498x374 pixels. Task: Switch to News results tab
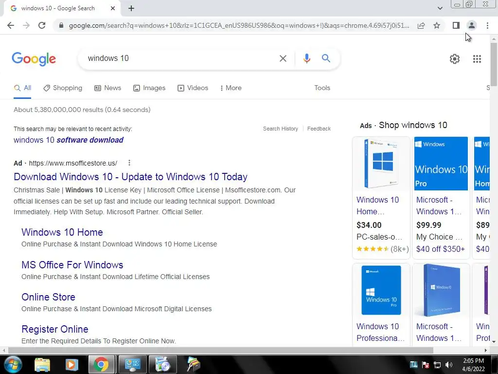pos(107,88)
